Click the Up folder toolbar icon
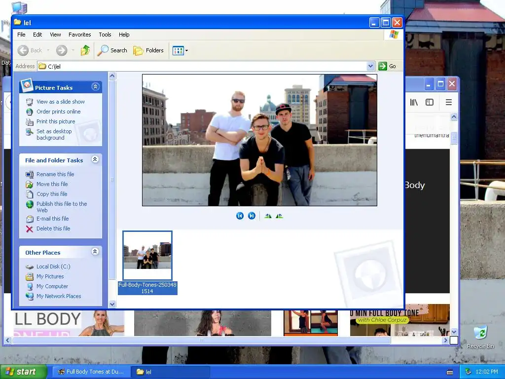Viewport: 505px width, 379px height. pos(85,50)
